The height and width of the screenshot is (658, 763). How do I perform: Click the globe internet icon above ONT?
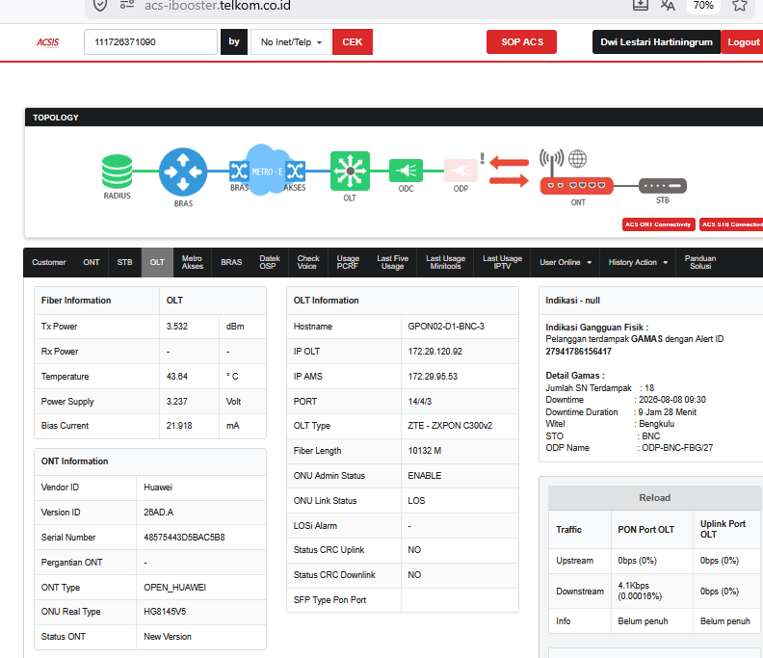click(x=578, y=159)
